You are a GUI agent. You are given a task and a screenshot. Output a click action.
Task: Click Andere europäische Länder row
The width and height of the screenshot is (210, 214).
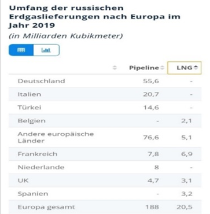pos(105,137)
